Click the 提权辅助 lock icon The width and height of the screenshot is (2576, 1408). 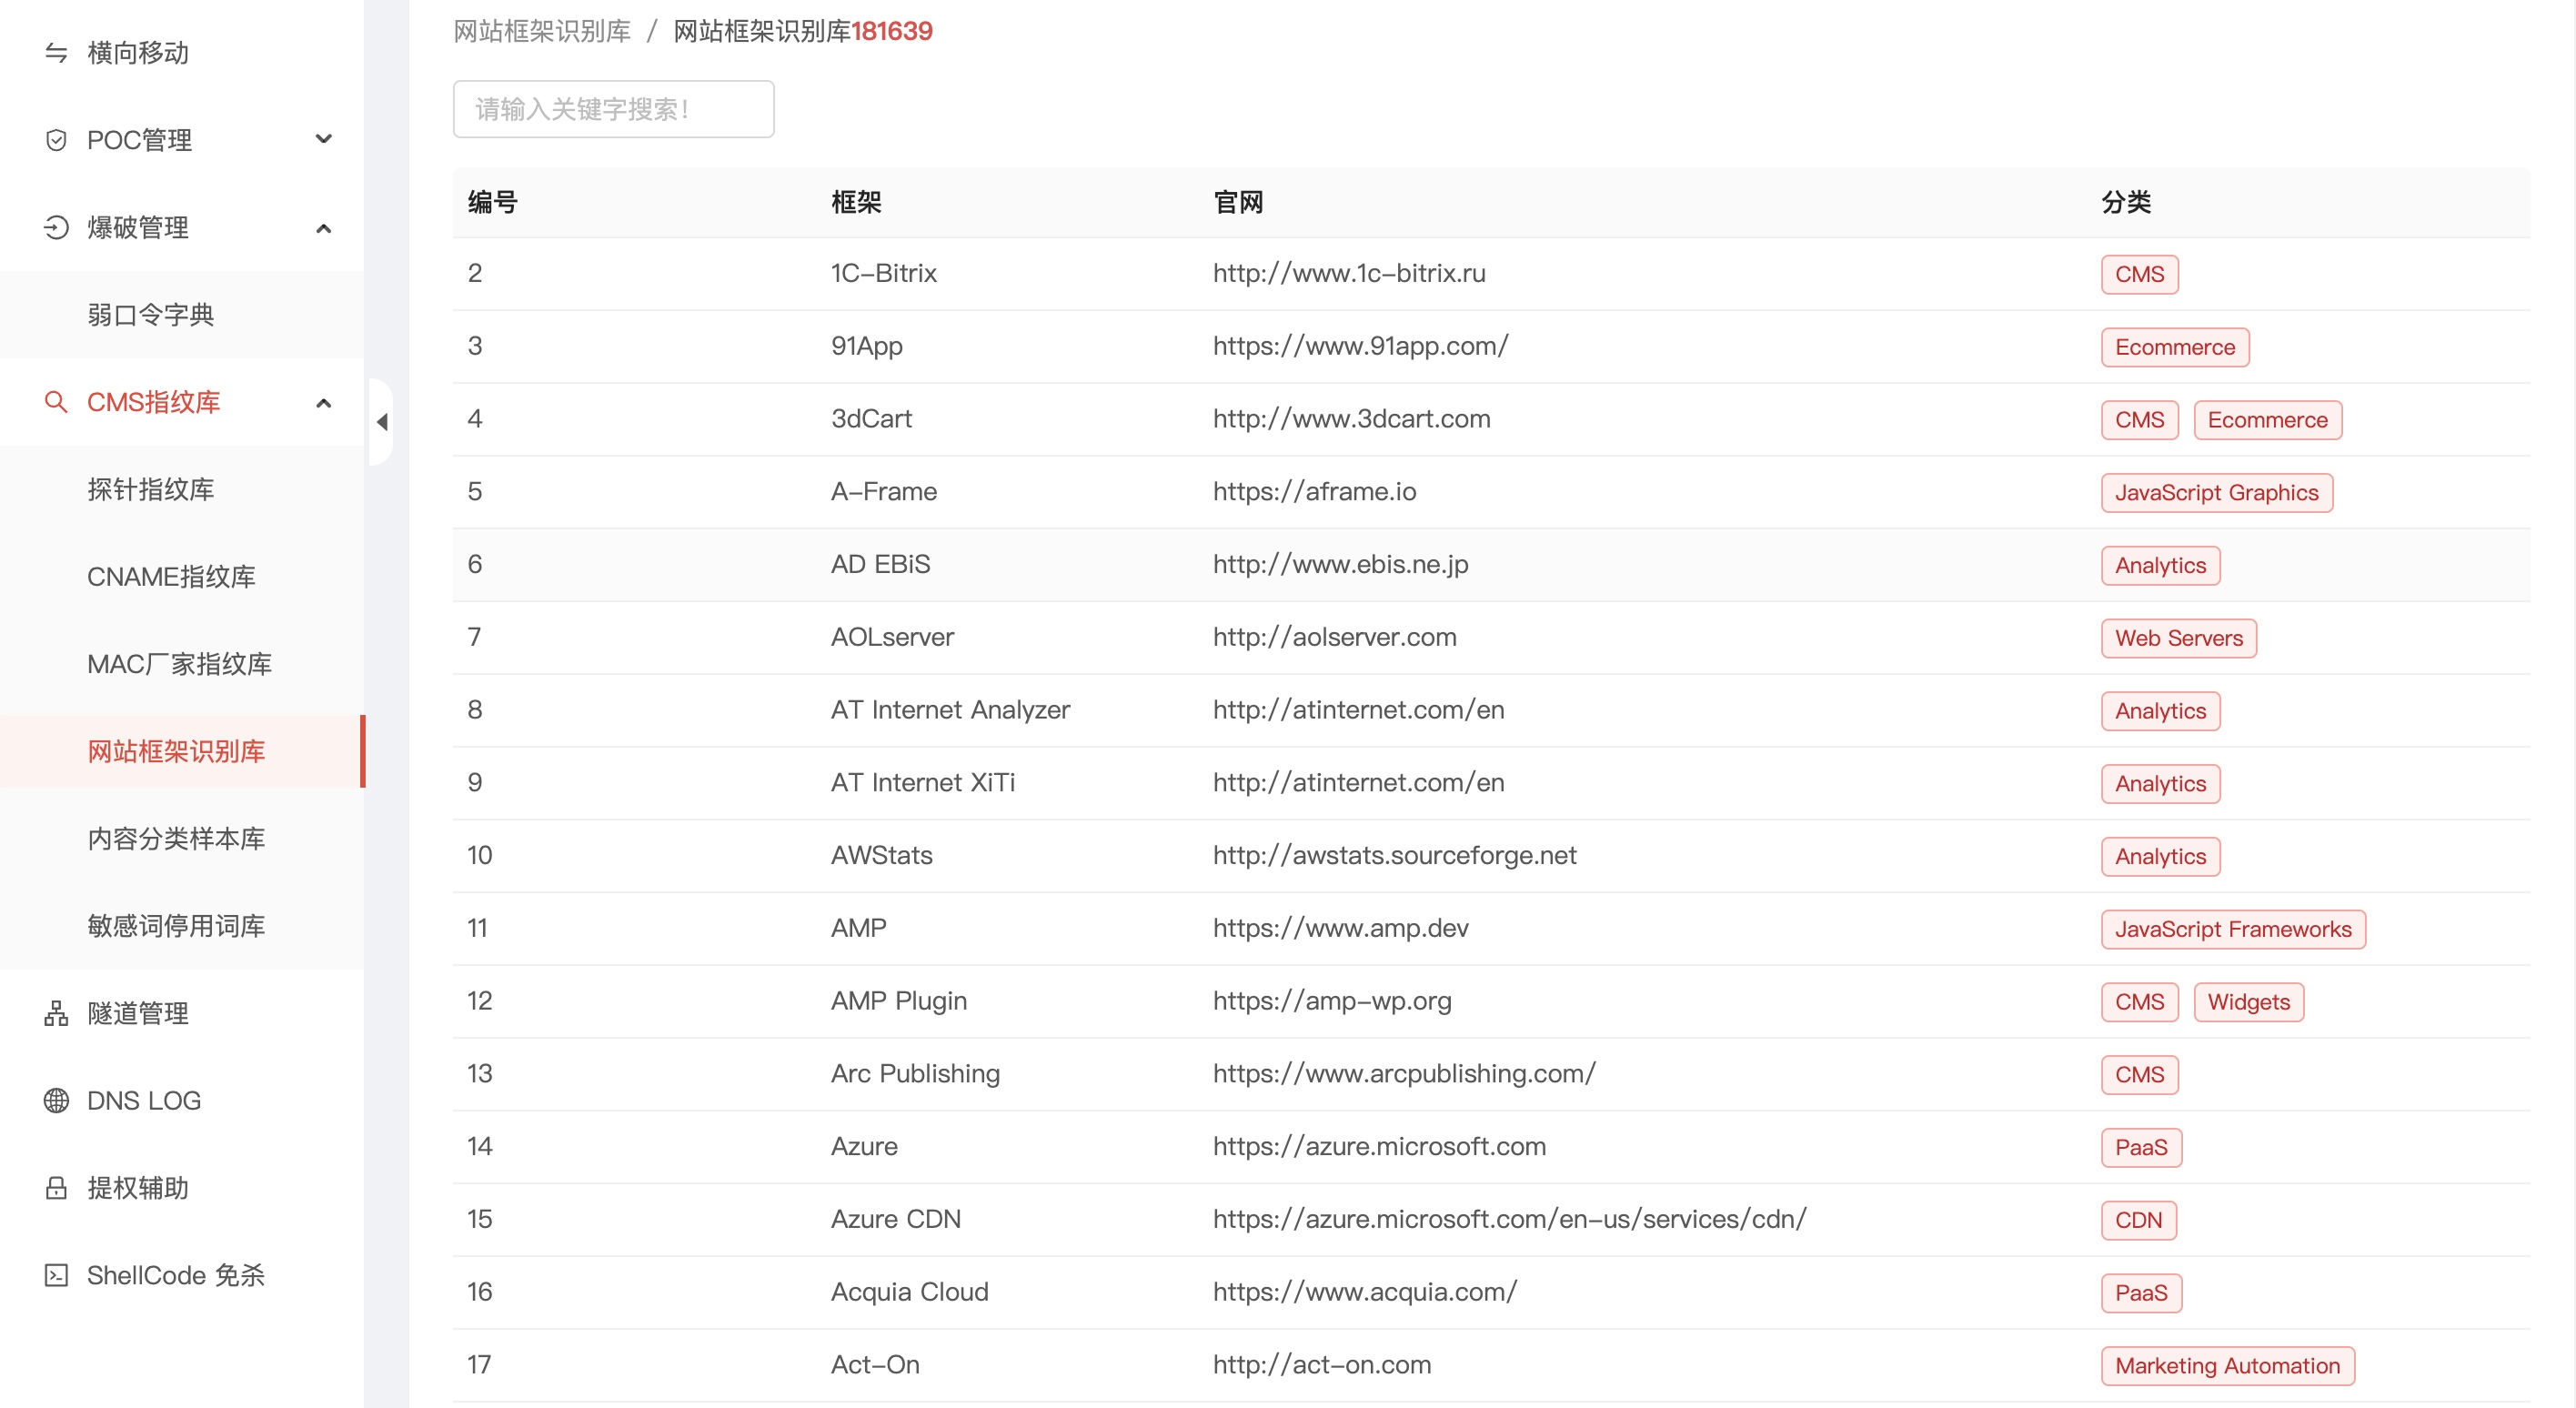pos(56,1188)
